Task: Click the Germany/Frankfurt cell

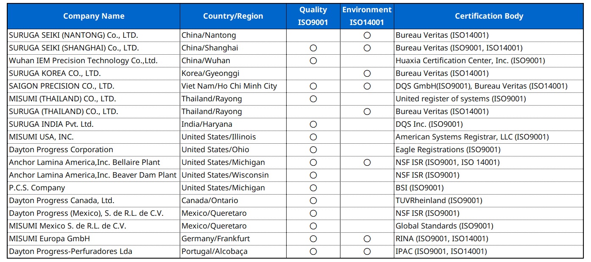Action: point(216,239)
